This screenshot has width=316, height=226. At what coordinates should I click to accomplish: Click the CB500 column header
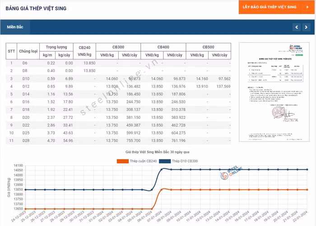click(208, 47)
